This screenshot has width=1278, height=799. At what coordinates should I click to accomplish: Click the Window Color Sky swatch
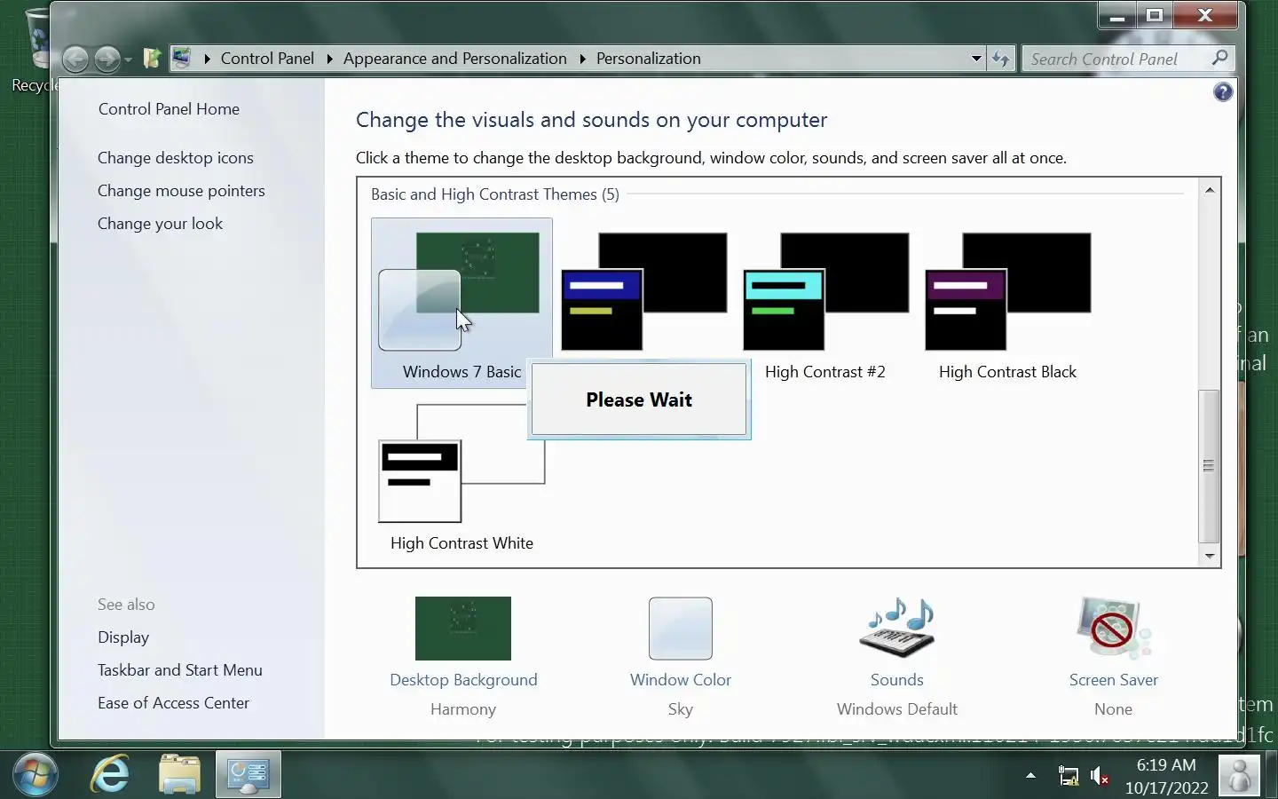(x=681, y=629)
